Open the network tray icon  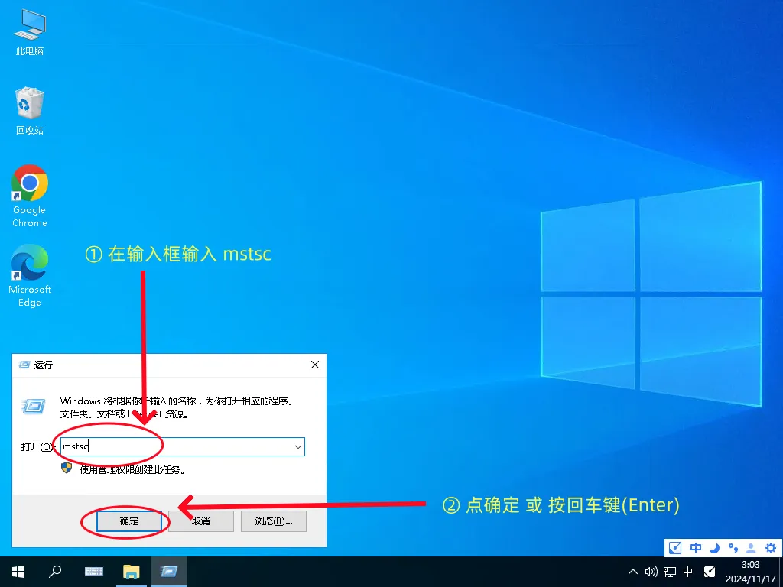tap(670, 572)
